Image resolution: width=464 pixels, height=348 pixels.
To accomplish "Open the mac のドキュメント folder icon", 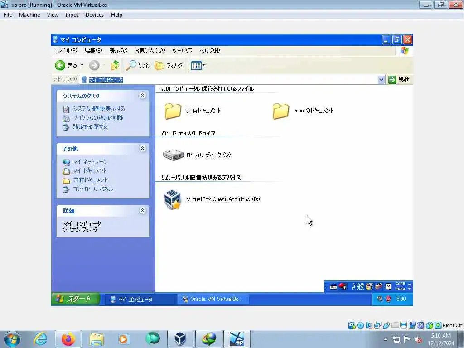I will (x=280, y=111).
